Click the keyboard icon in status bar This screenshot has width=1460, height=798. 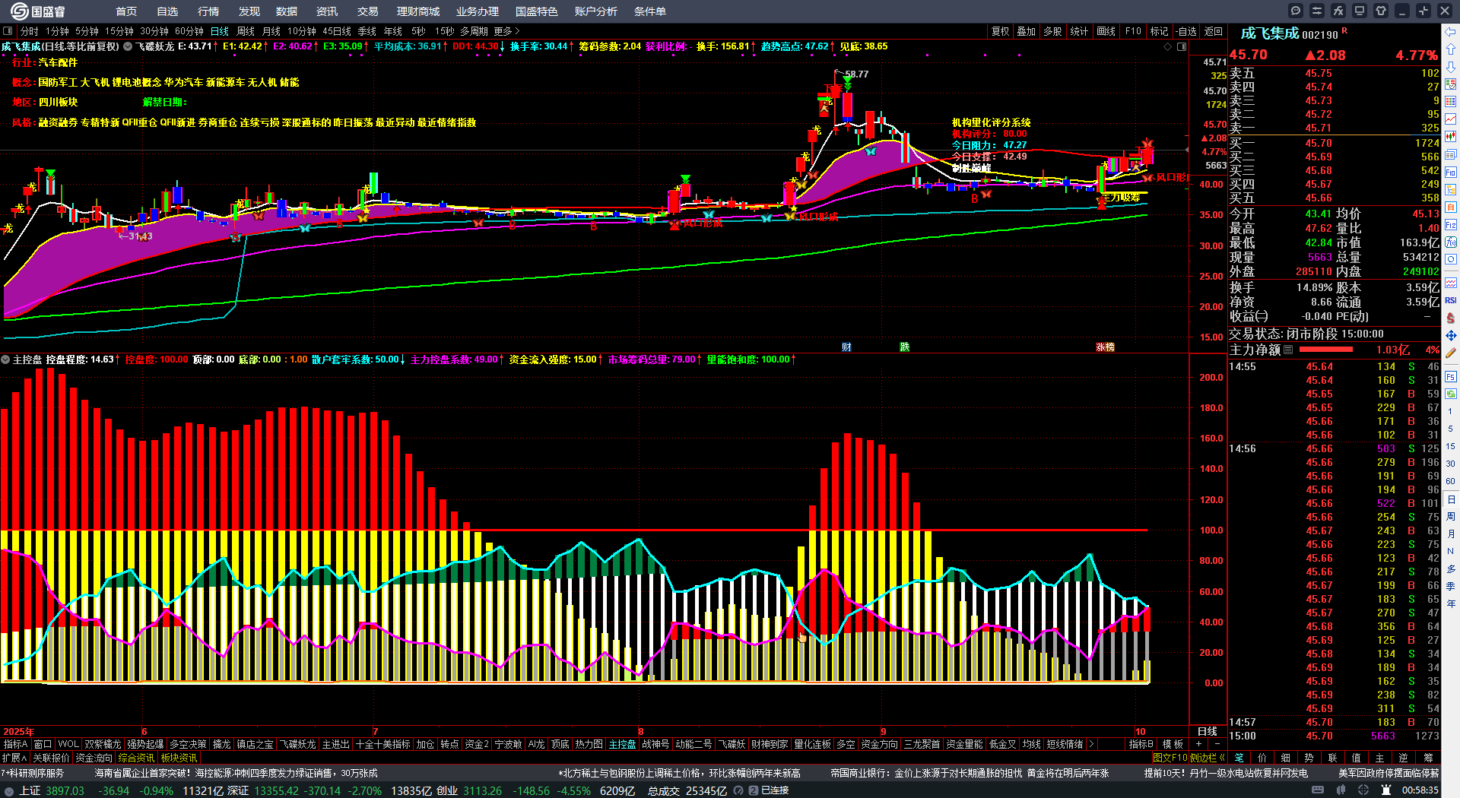pyautogui.click(x=1318, y=790)
